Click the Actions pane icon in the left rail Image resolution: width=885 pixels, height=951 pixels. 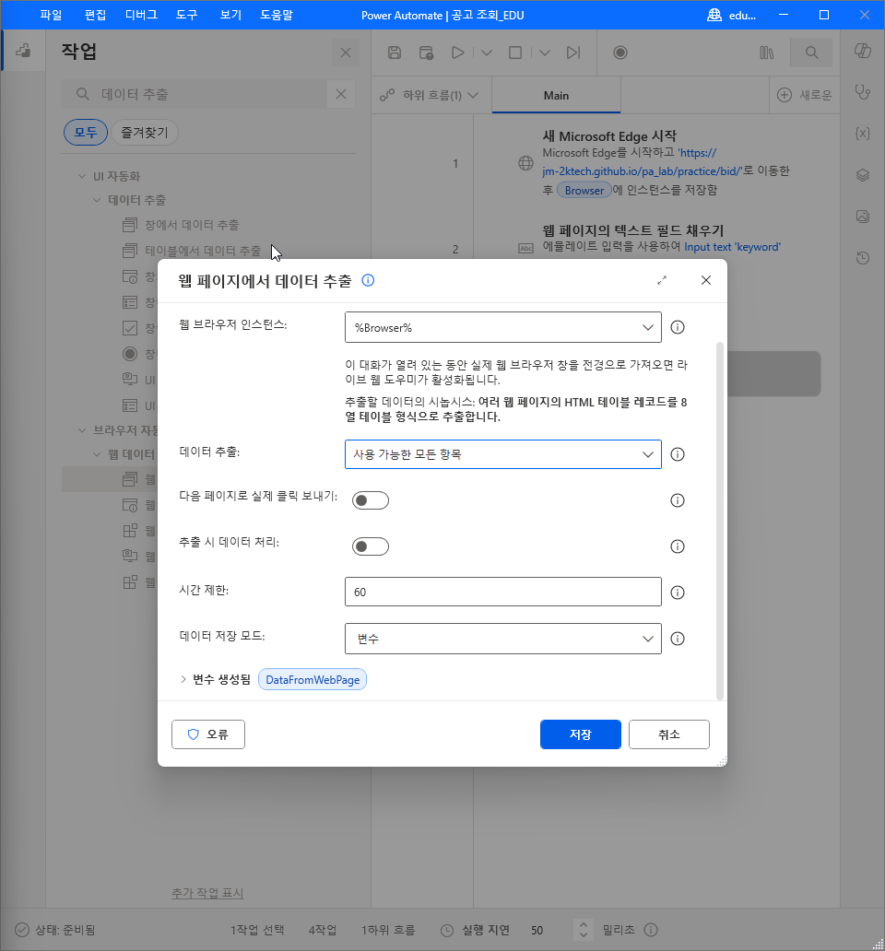coord(23,51)
